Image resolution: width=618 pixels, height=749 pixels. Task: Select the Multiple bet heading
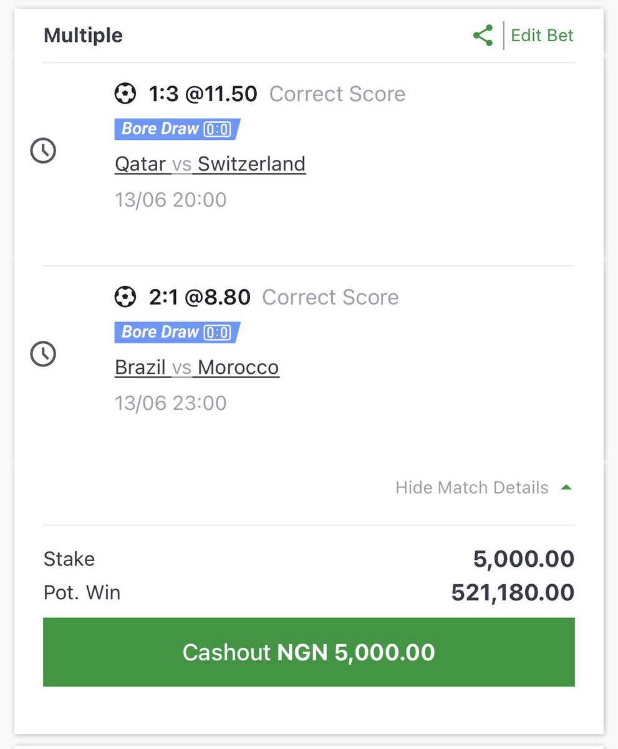(83, 36)
